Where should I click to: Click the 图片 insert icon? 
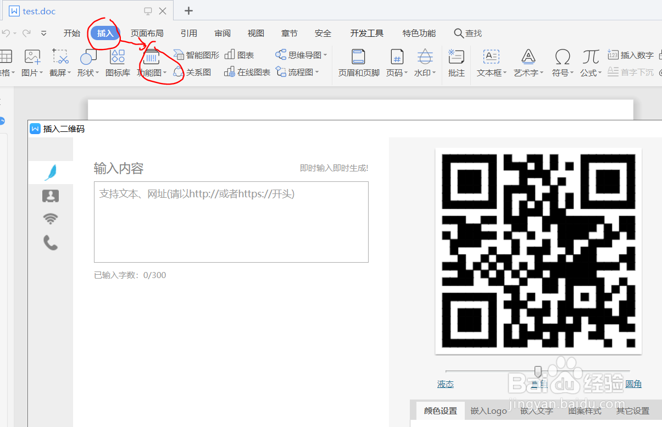pyautogui.click(x=32, y=57)
